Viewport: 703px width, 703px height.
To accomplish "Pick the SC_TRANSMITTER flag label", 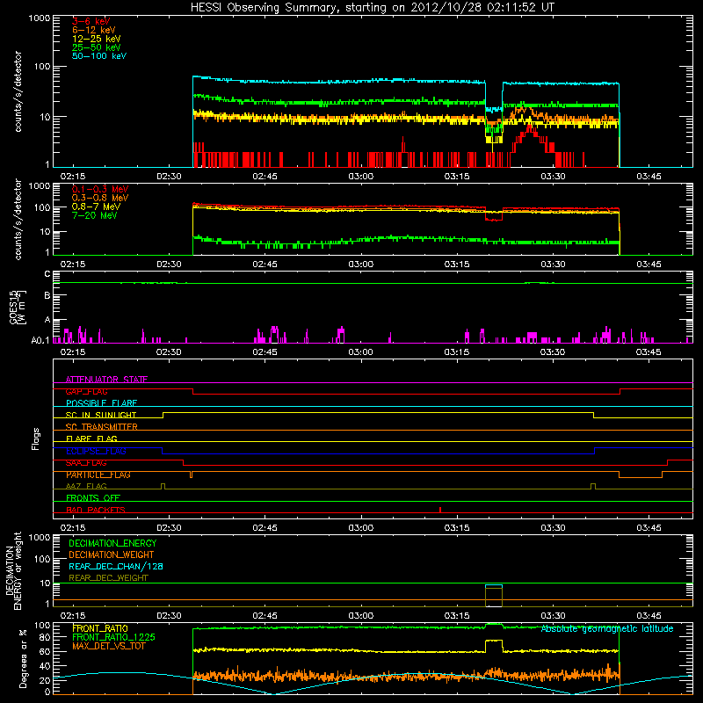I will (102, 427).
